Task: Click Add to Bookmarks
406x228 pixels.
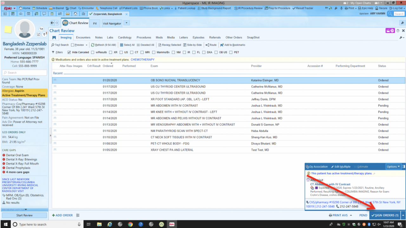Action: 233,45
